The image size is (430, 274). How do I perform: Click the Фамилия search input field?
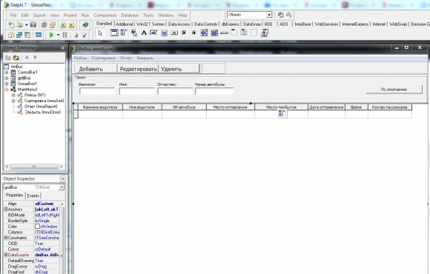(97, 91)
